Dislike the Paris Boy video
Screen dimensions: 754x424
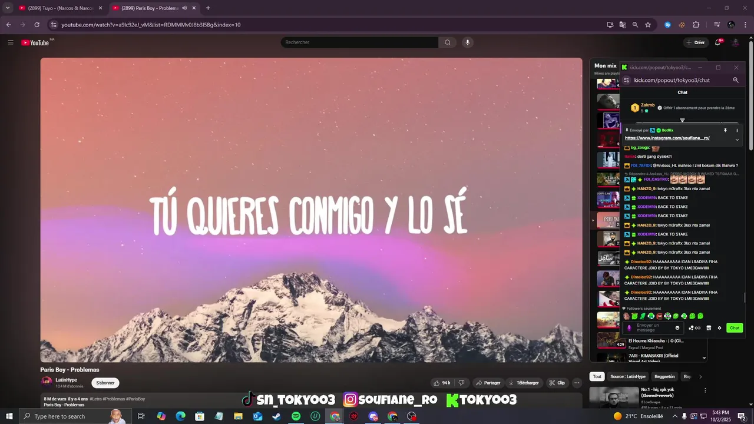coord(462,383)
